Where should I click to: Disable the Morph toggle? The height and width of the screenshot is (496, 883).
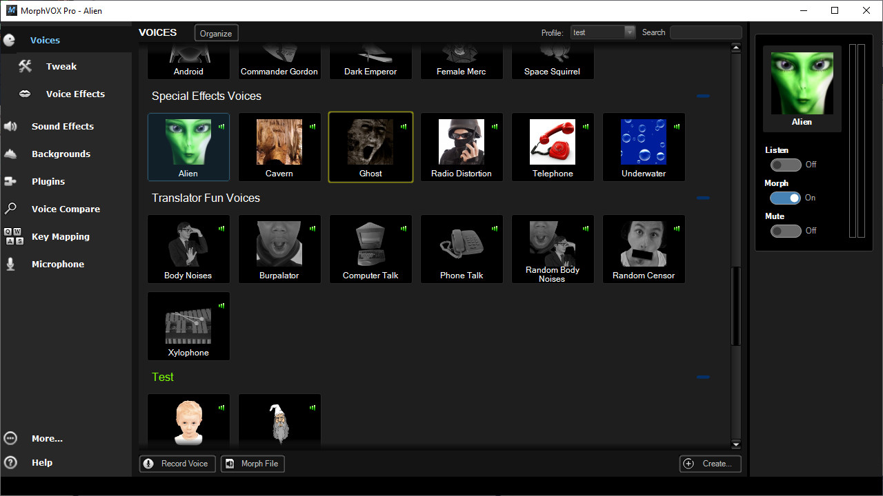click(x=786, y=198)
